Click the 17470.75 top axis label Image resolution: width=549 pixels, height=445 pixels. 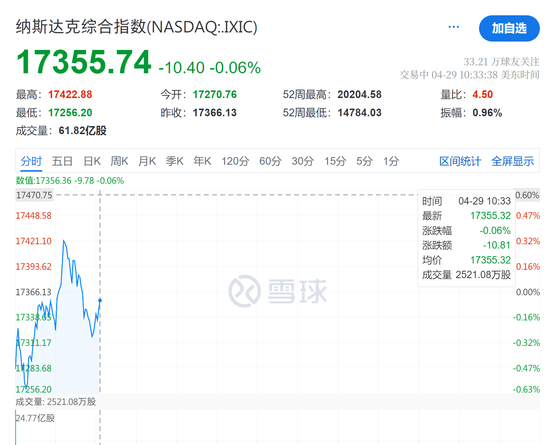34,195
